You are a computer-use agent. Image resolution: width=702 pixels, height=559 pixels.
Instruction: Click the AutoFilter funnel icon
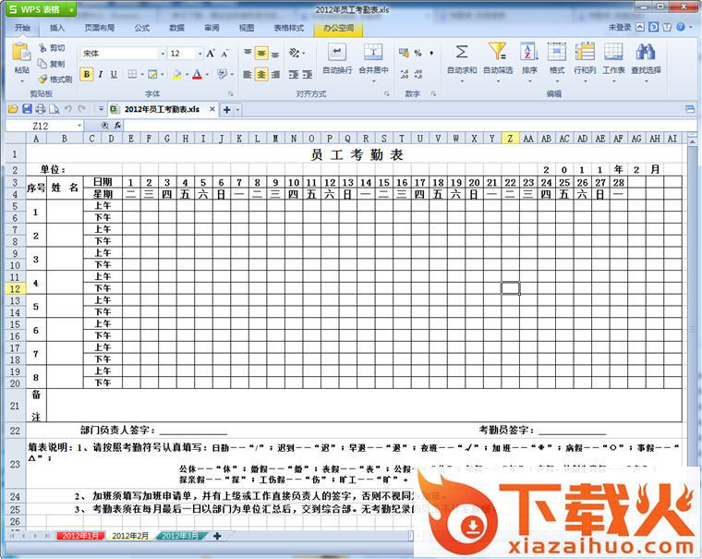[497, 52]
